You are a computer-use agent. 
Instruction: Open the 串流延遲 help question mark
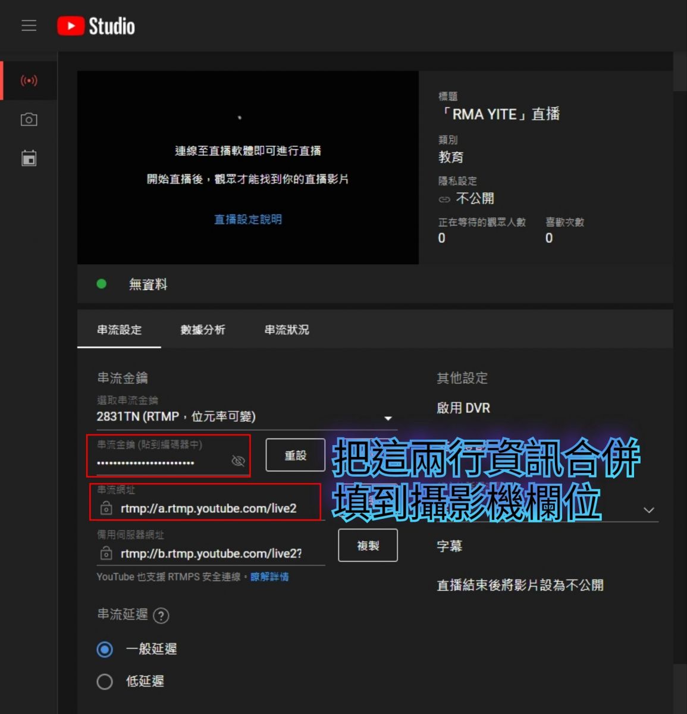(161, 615)
